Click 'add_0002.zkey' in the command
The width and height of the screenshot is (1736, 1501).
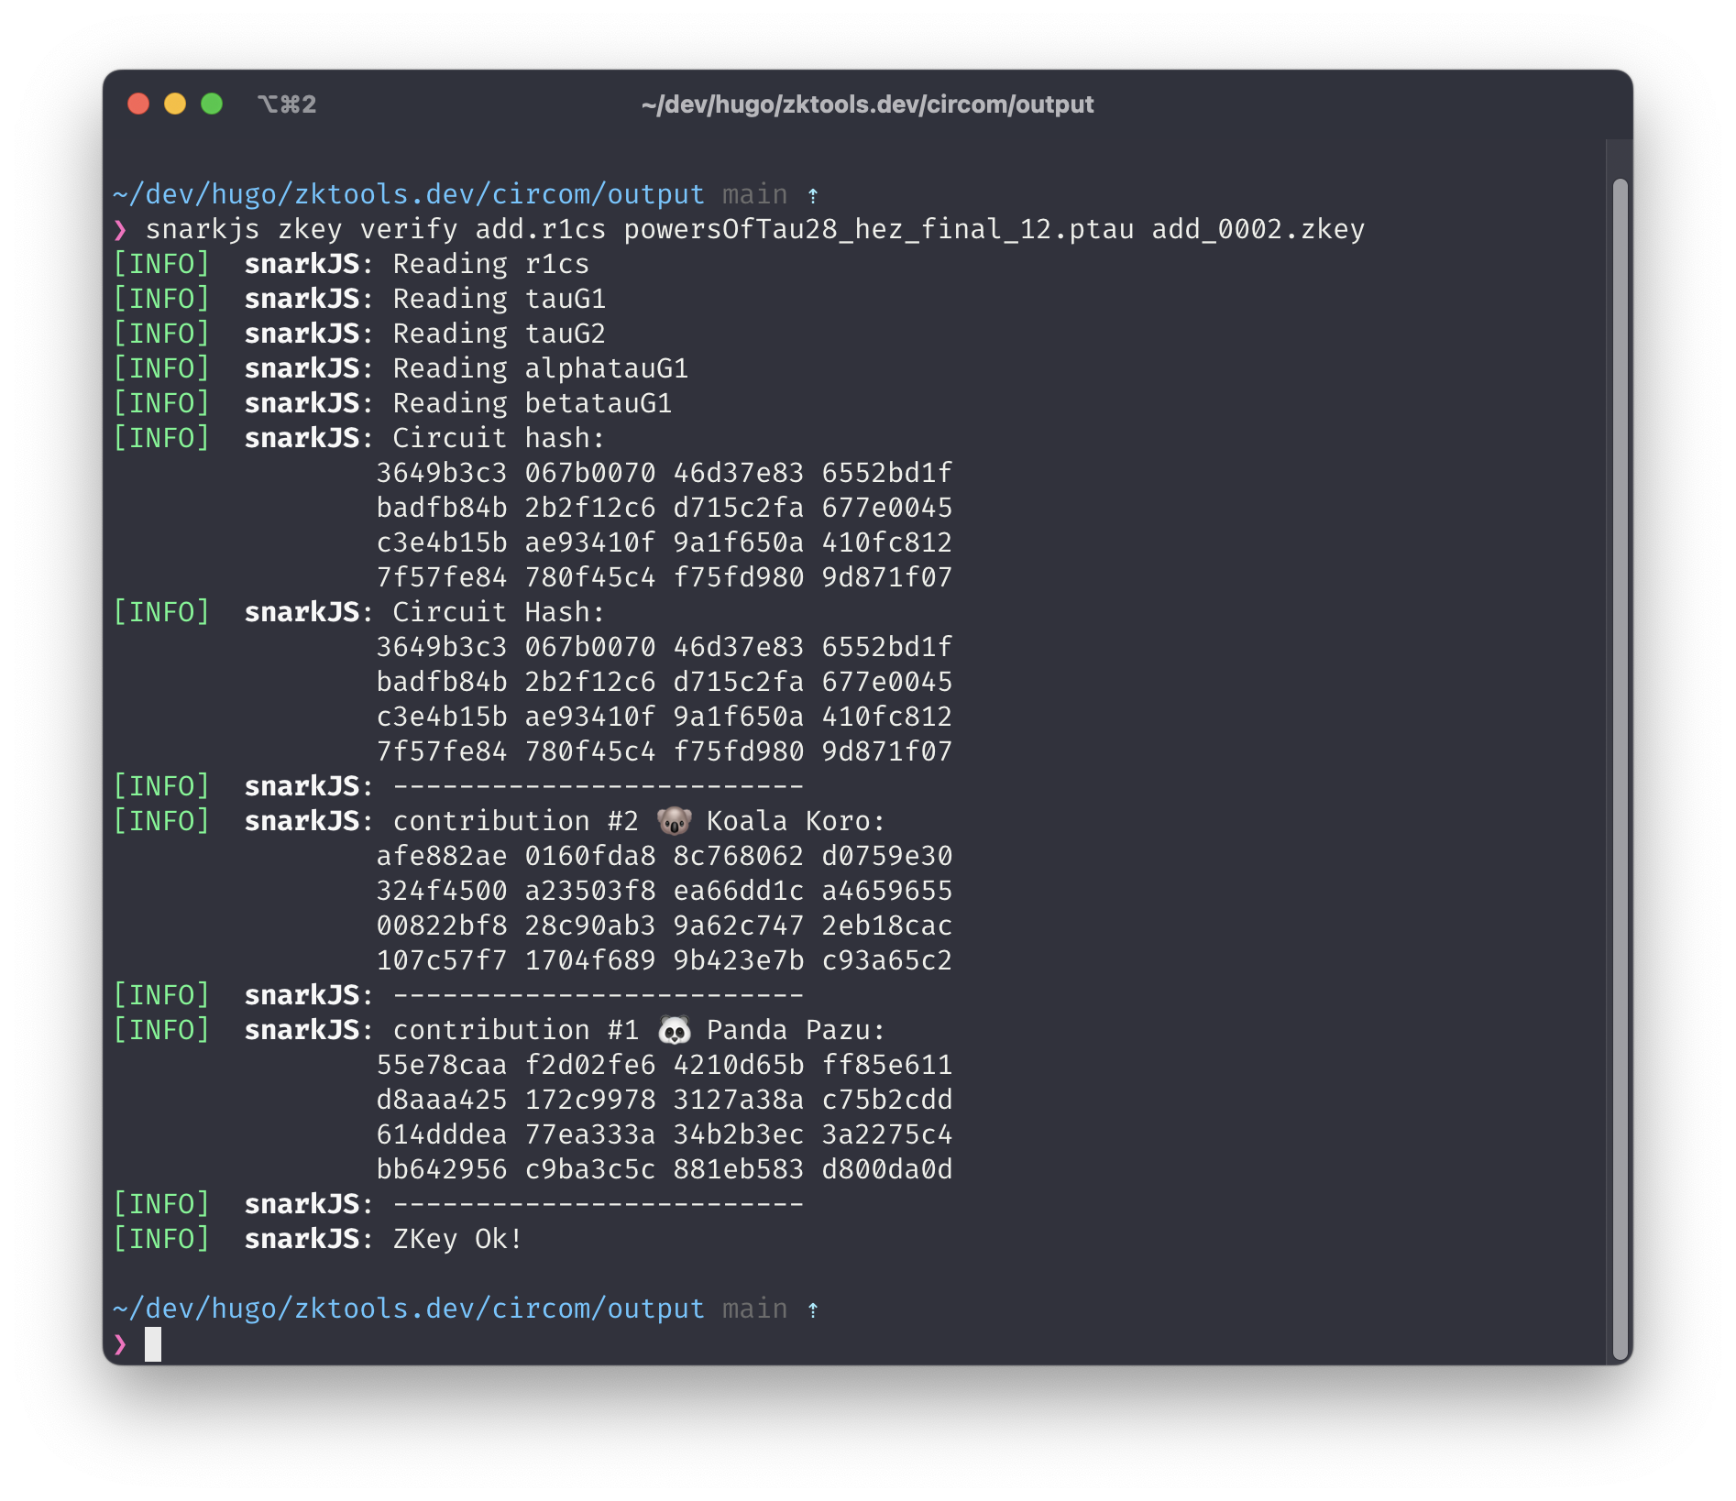click(1258, 229)
